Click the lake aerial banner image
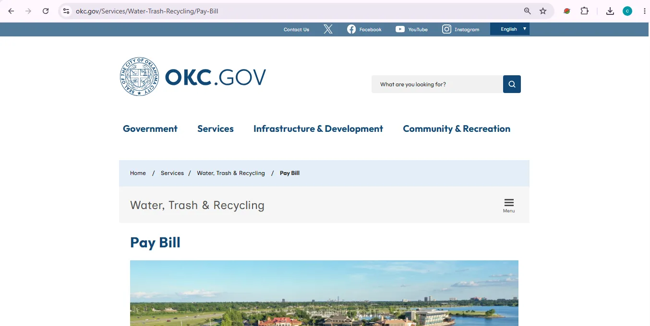Screen dimensions: 650x326 point(324,293)
